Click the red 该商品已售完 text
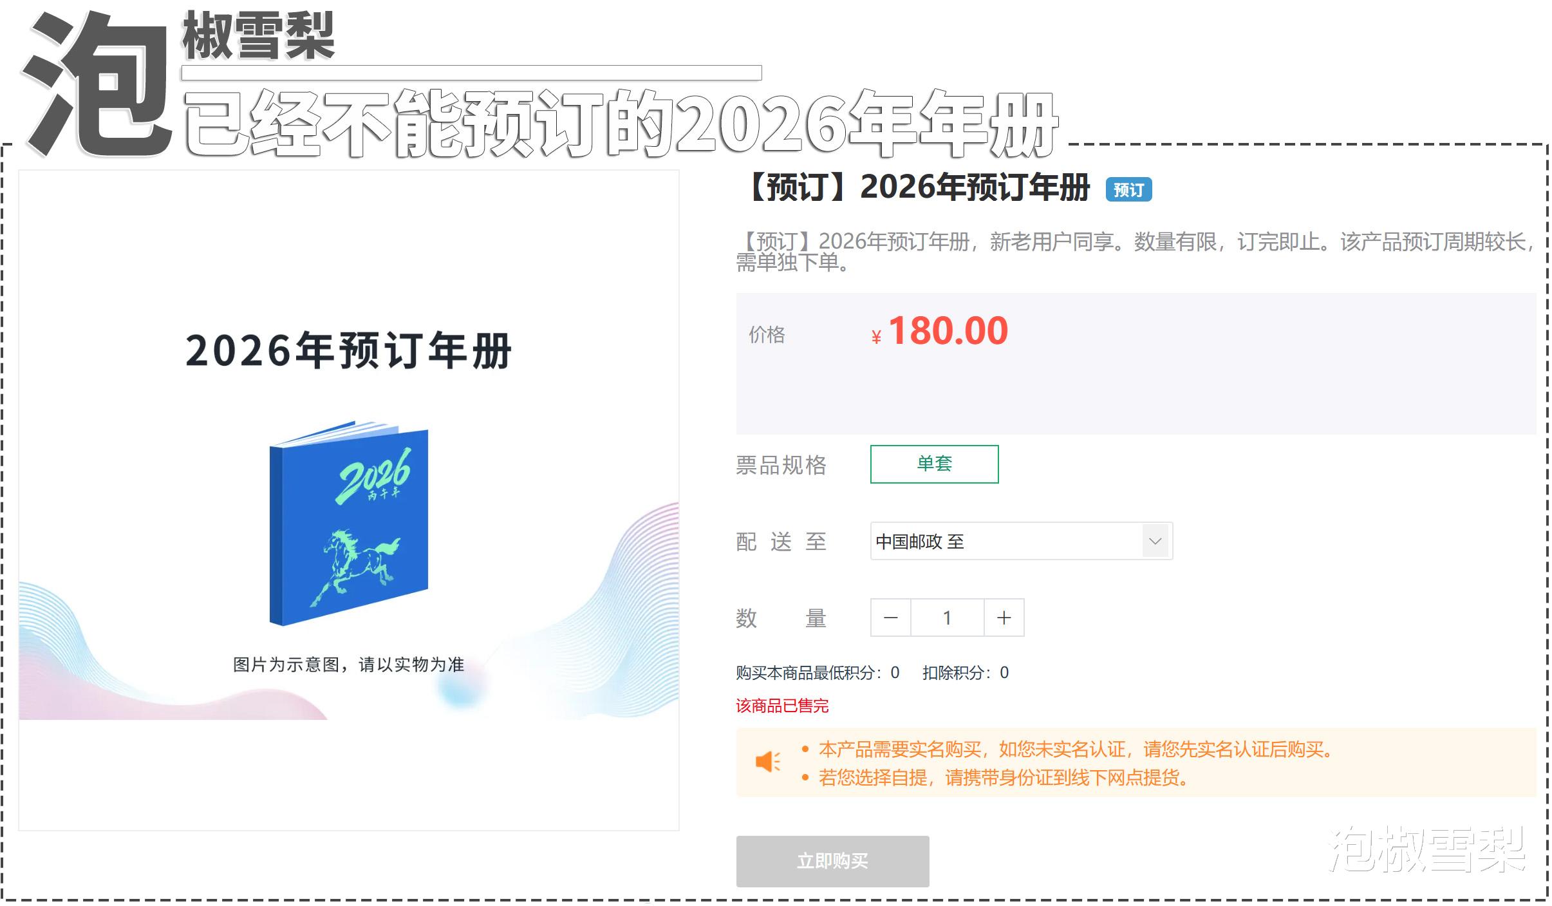This screenshot has height=906, width=1552. click(x=782, y=706)
